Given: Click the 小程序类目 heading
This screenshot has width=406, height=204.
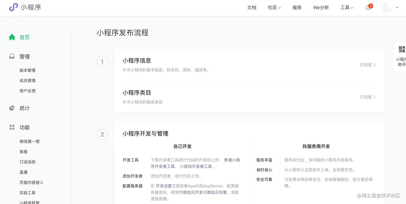Looking at the screenshot, I should [x=137, y=93].
